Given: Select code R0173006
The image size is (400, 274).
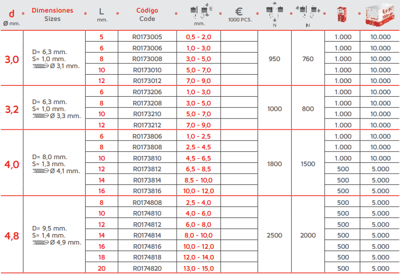Looking at the screenshot, I should pyautogui.click(x=147, y=48).
